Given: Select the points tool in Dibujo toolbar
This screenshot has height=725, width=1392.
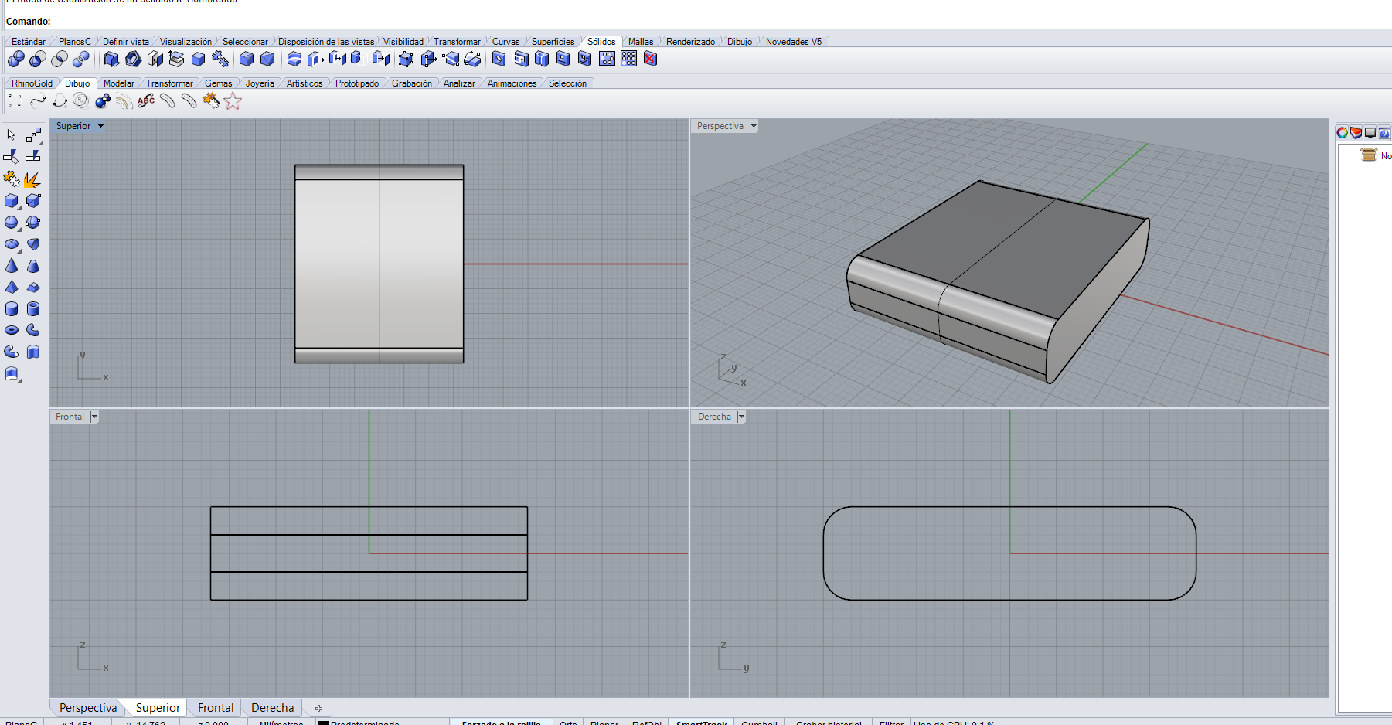Looking at the screenshot, I should point(15,100).
